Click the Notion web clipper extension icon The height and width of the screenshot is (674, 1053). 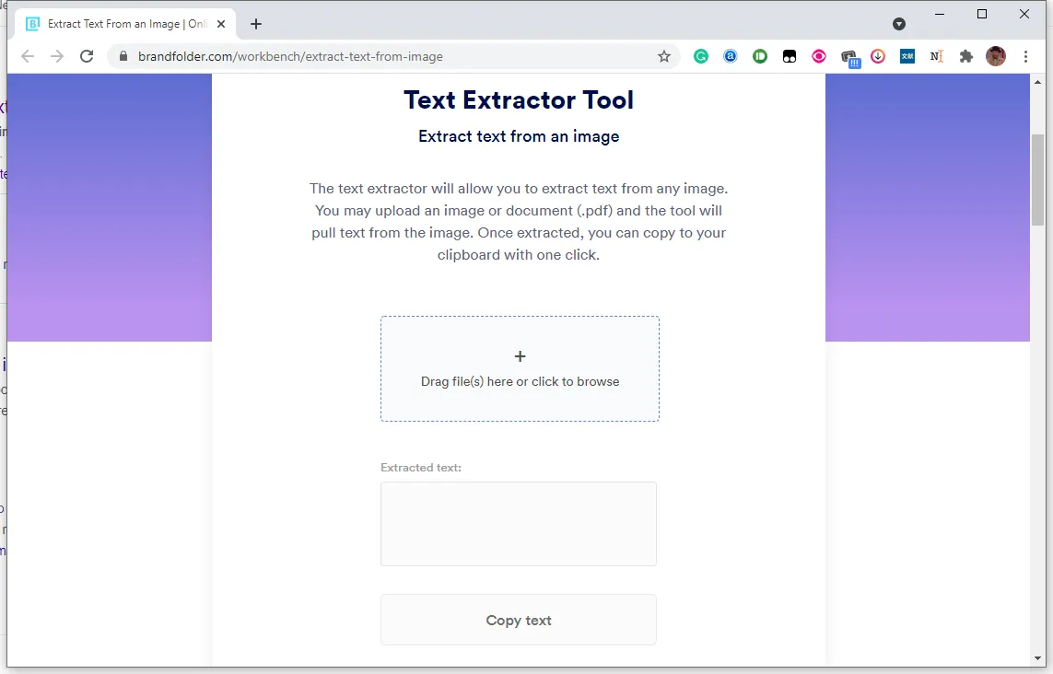pos(937,56)
